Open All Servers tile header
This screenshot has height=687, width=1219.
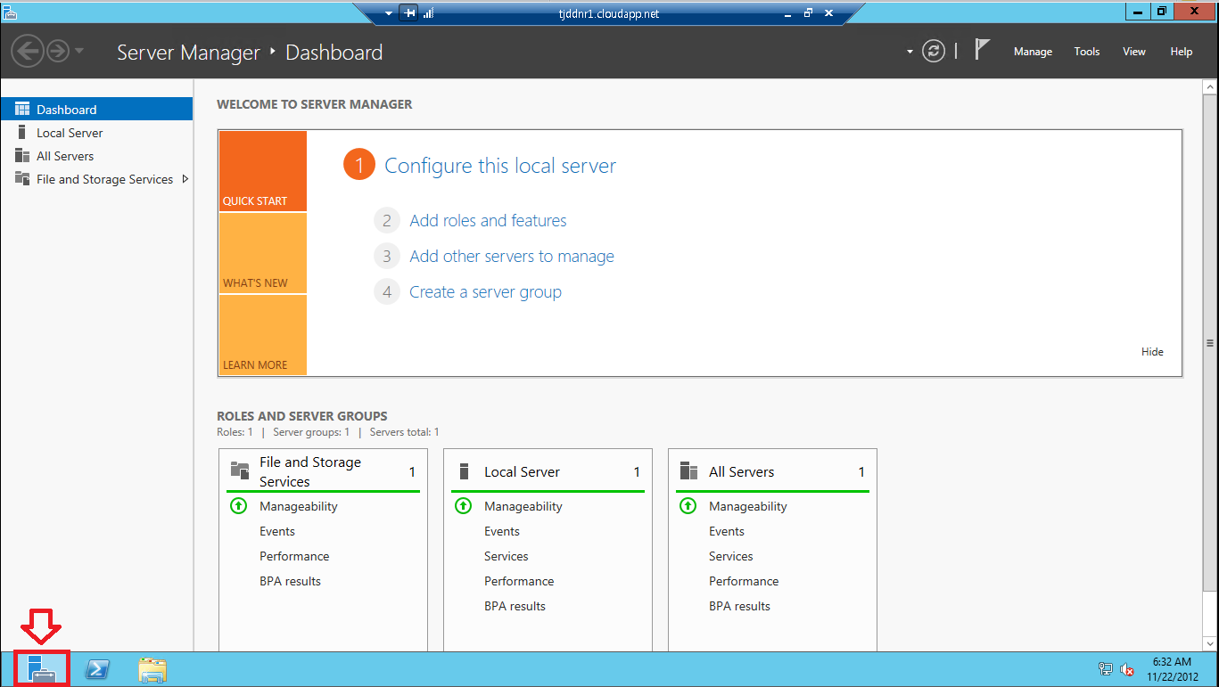[772, 471]
